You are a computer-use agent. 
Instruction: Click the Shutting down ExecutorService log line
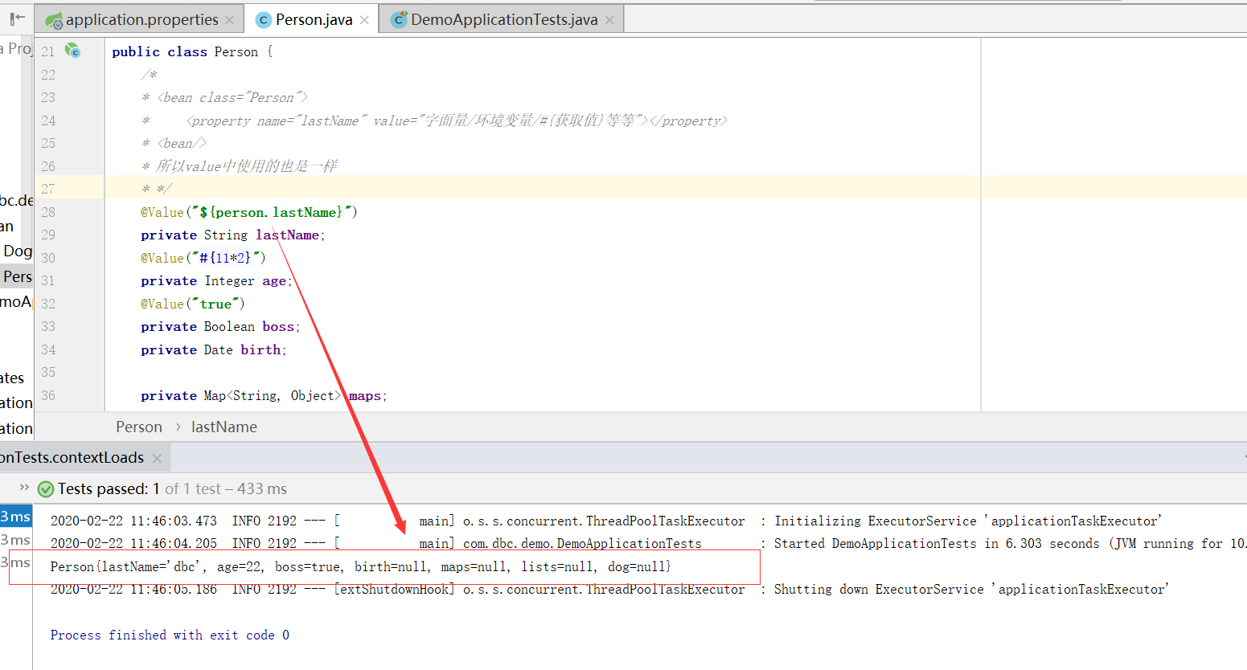(x=609, y=590)
